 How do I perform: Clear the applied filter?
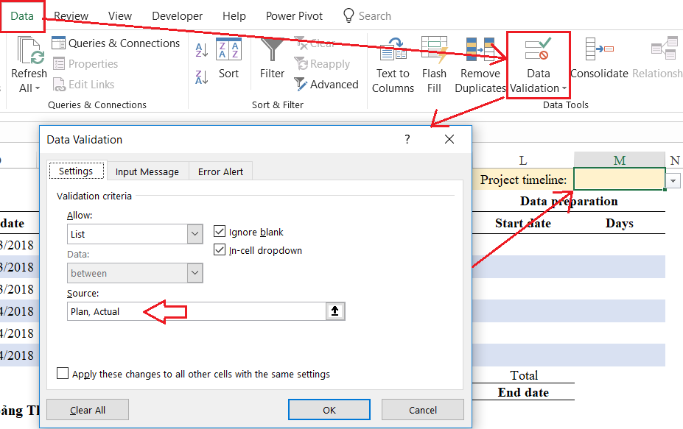click(x=315, y=43)
